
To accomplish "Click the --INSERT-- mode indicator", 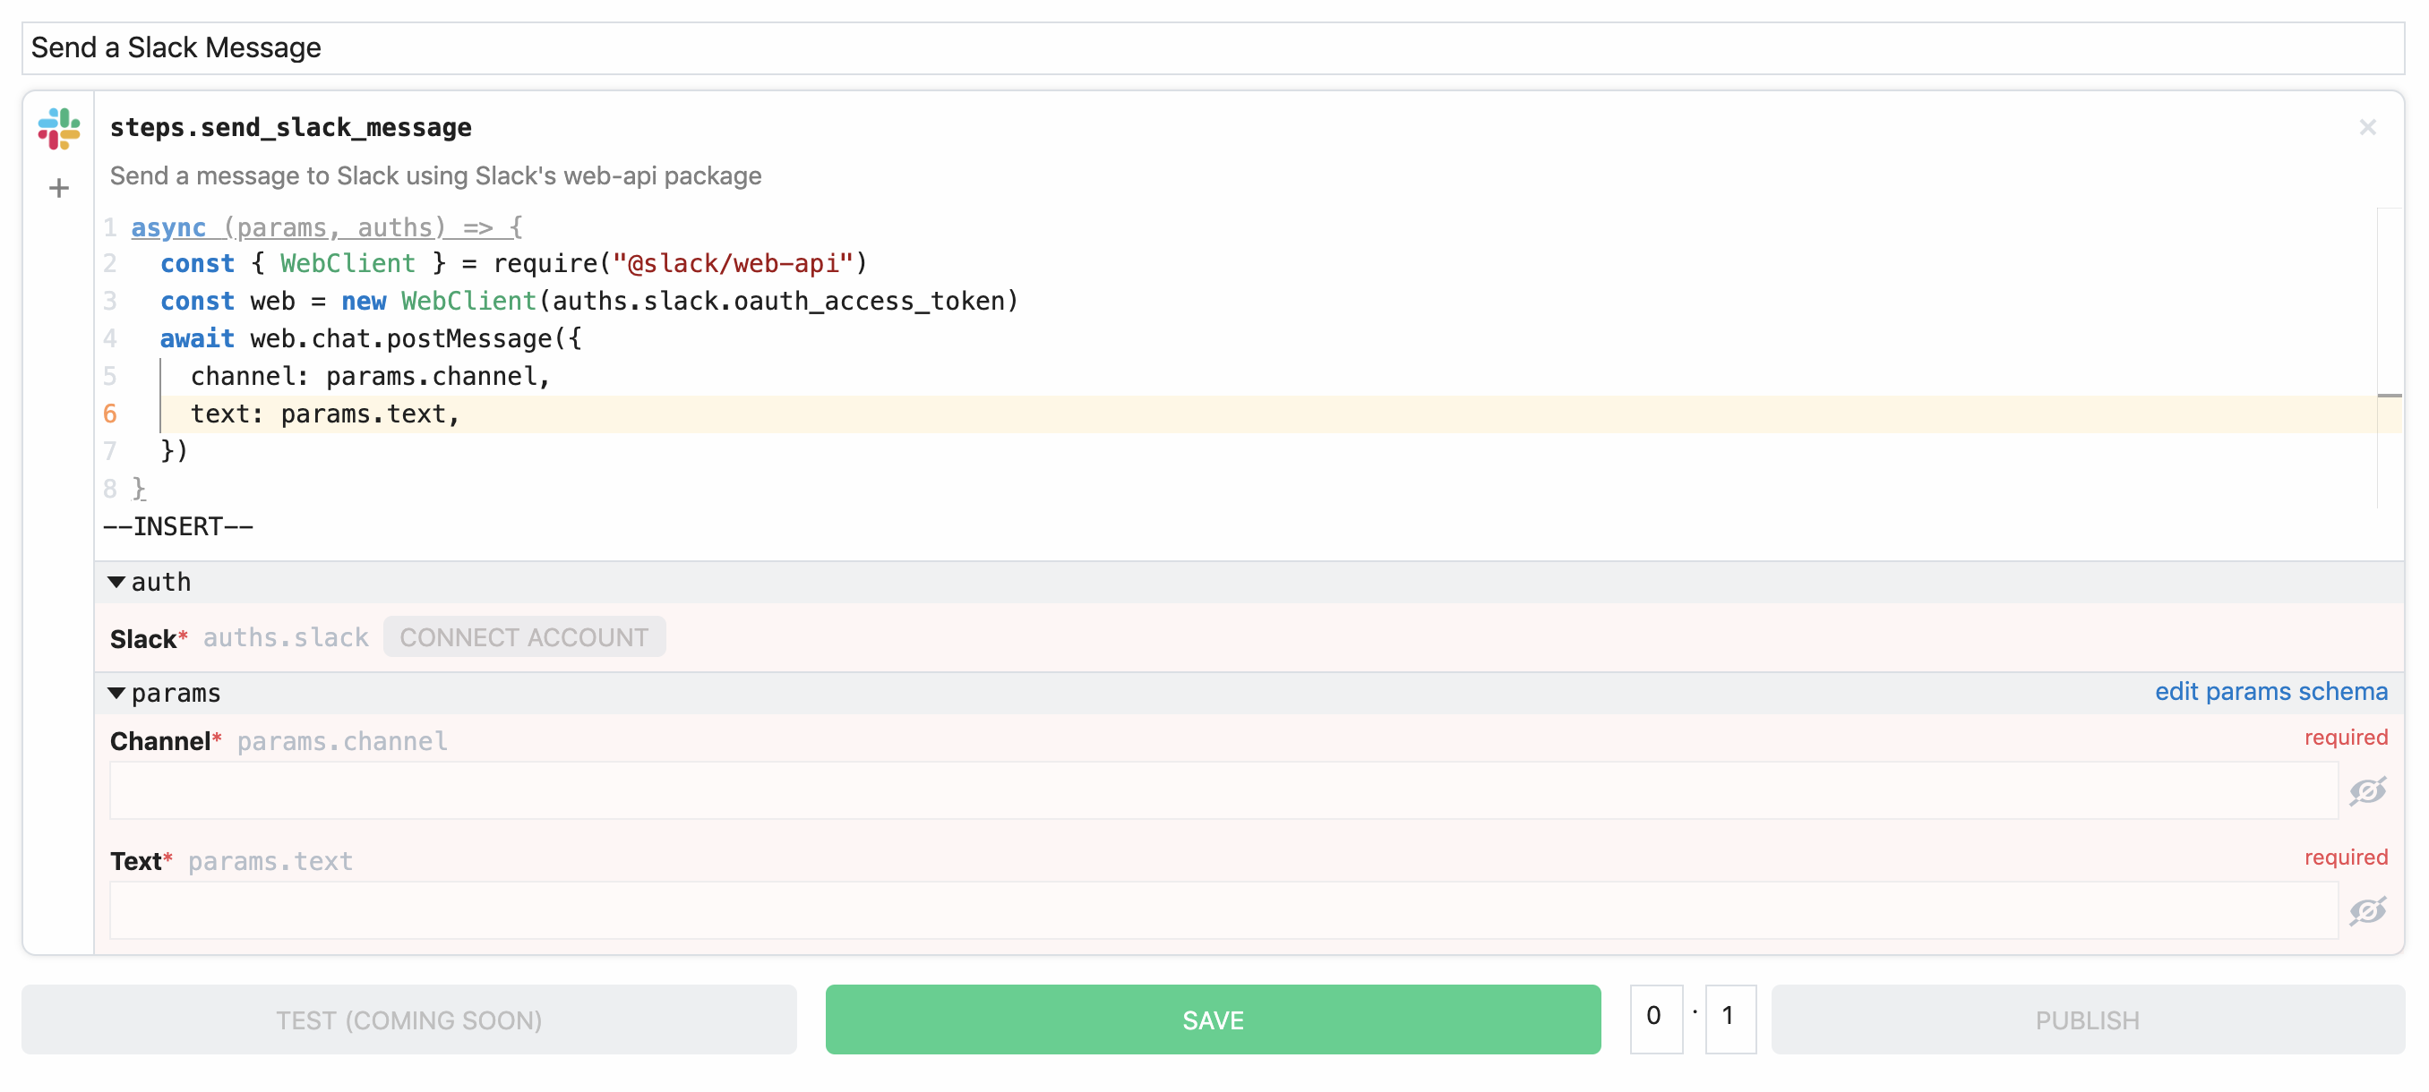I will (177, 525).
